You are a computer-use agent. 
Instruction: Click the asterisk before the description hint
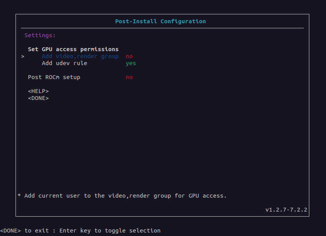coord(19,196)
